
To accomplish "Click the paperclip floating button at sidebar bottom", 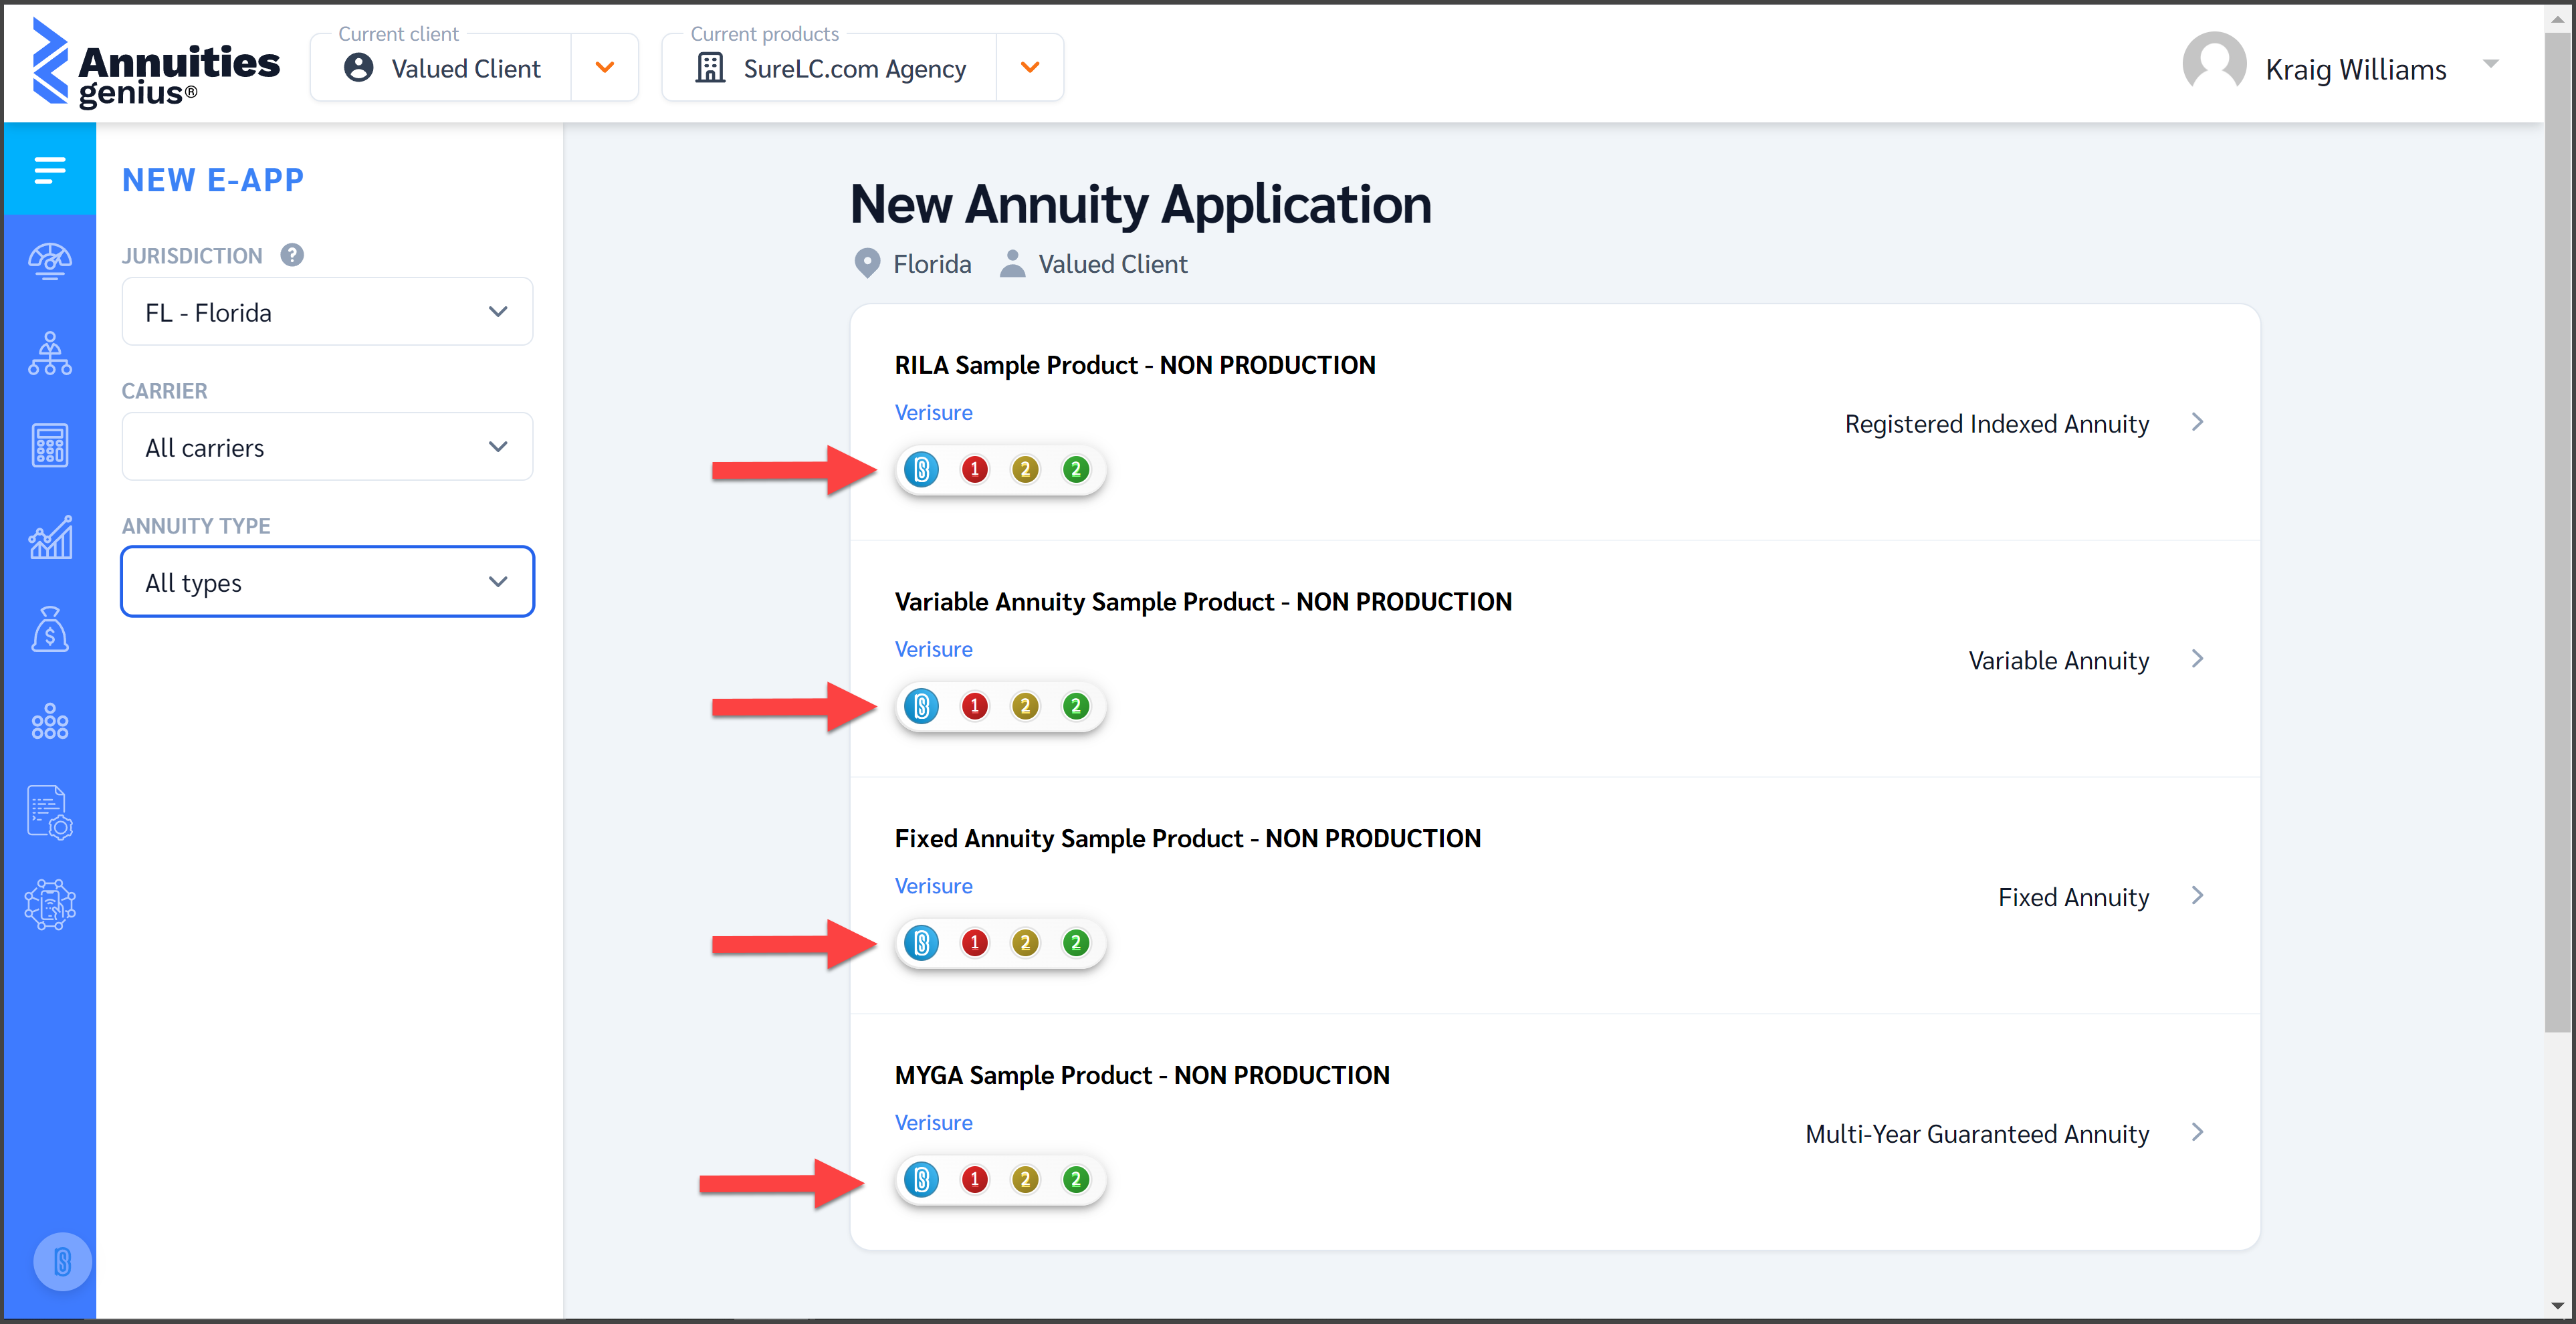I will pyautogui.click(x=62, y=1262).
